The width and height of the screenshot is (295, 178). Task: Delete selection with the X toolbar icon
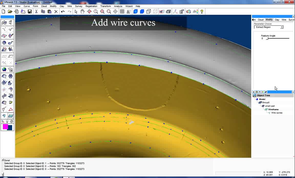pyautogui.click(x=56, y=12)
